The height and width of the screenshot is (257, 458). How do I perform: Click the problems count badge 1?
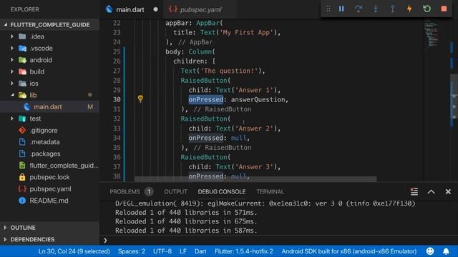(149, 191)
